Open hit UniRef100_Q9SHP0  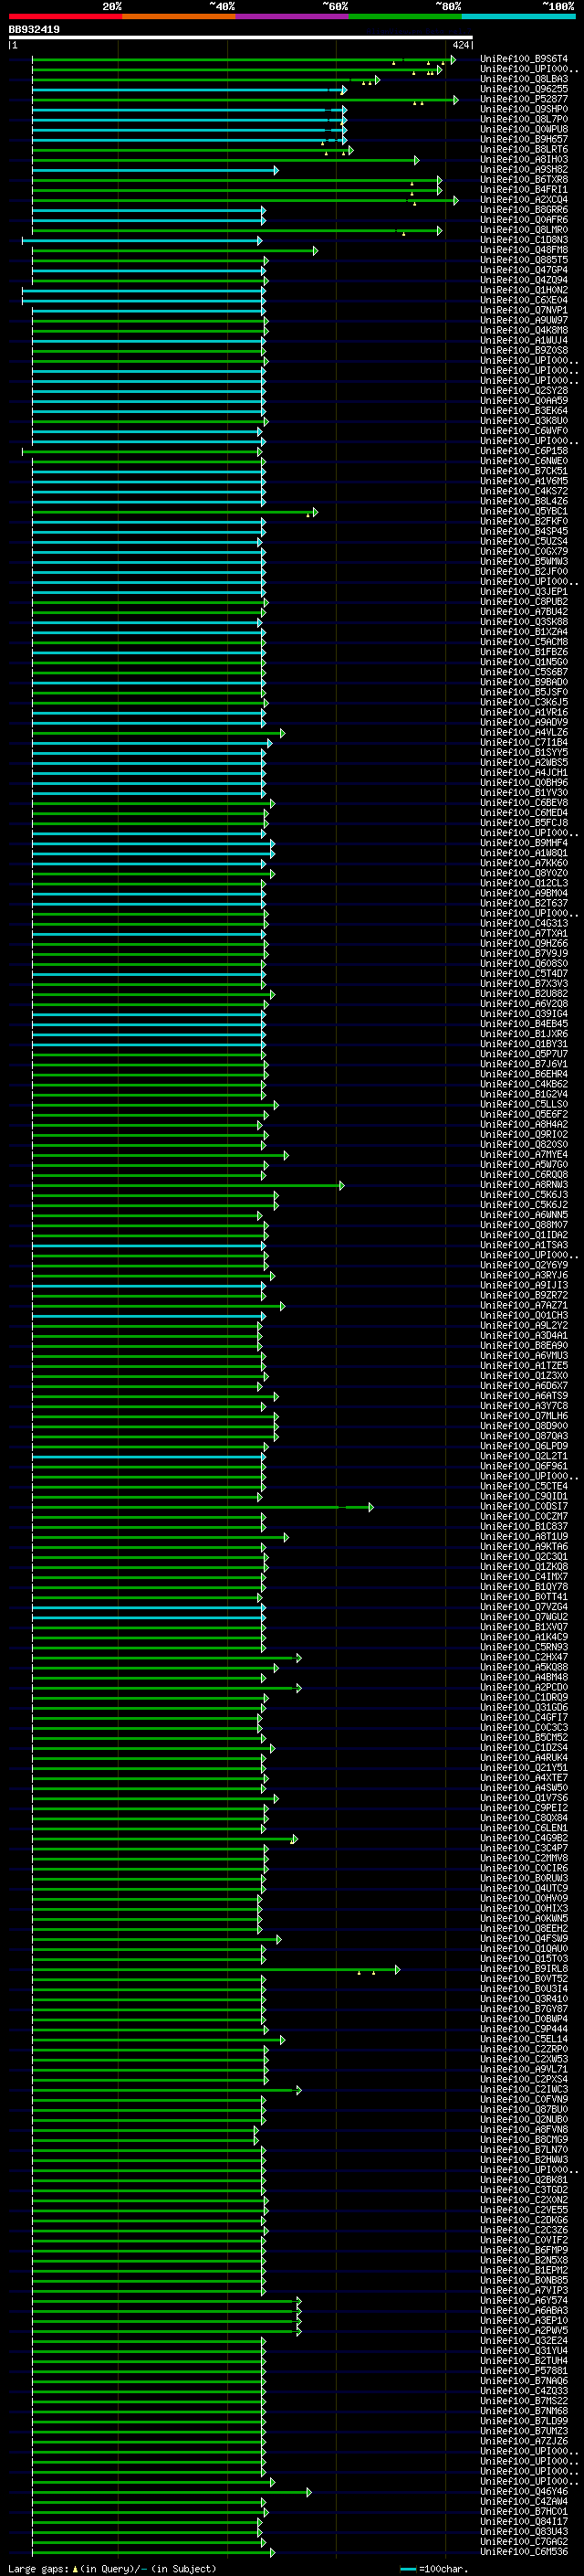[x=524, y=109]
